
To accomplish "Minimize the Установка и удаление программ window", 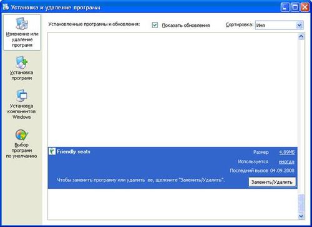I will [x=285, y=8].
